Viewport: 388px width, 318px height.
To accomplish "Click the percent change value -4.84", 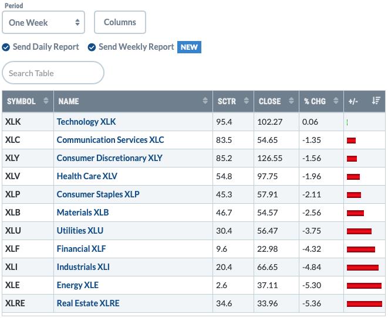I will (x=312, y=267).
